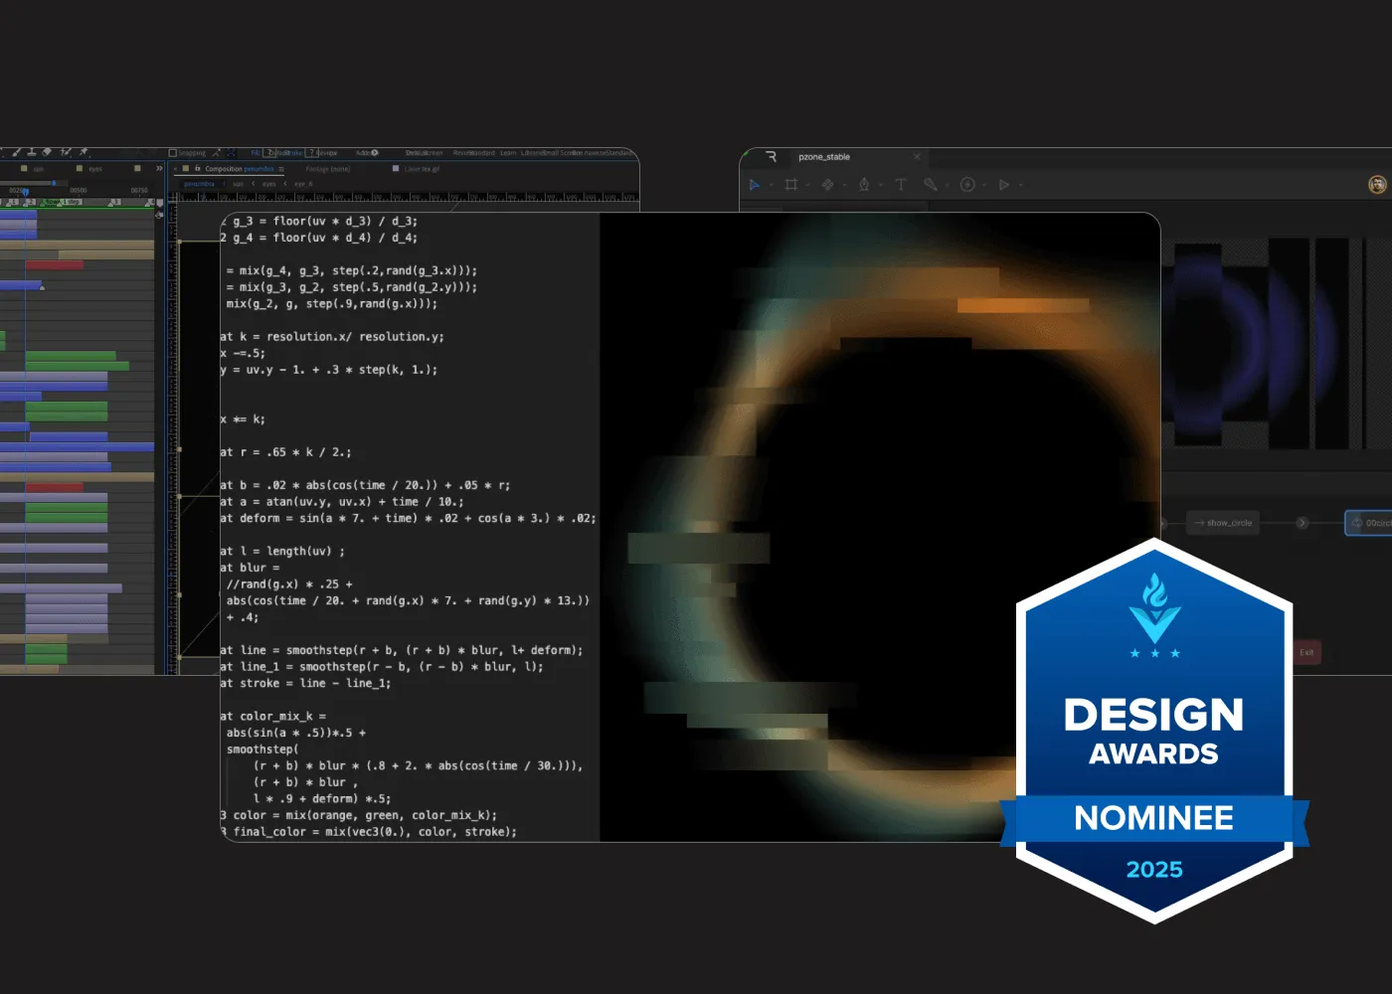Select the Roto Brush tool in AE toolbar
1392x994 pixels.
pyautogui.click(x=66, y=152)
